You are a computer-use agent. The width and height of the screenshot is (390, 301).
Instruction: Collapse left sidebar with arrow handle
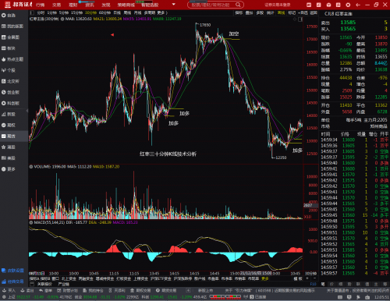click(27, 111)
